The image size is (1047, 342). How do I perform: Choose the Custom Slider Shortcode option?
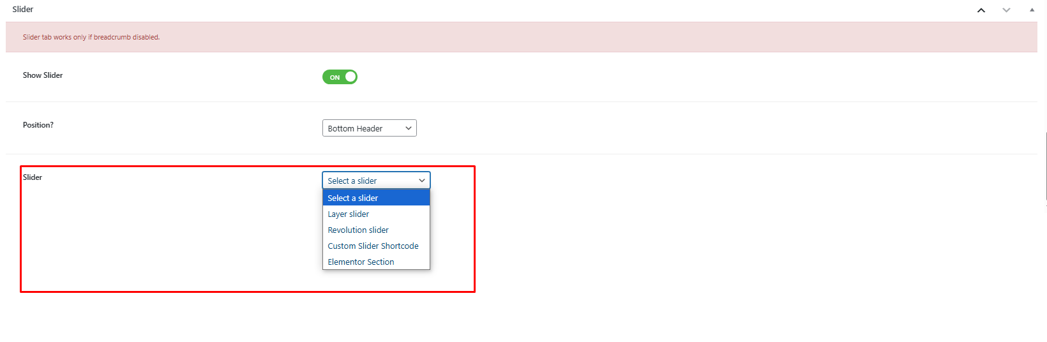[x=373, y=246]
